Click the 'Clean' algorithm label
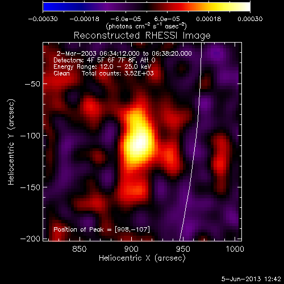Screen dimensions: 284x284 coord(61,73)
